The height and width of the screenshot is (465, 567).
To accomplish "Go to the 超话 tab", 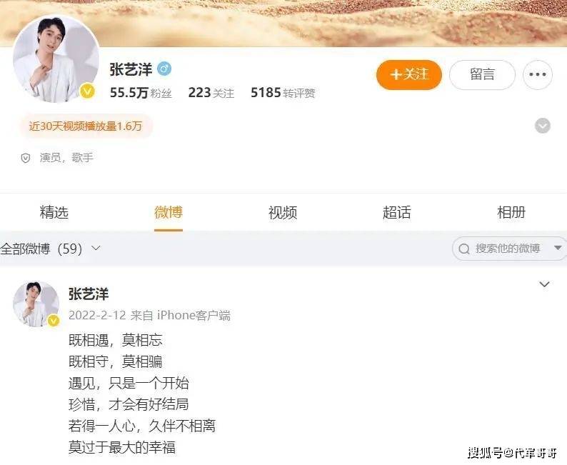I will click(396, 212).
